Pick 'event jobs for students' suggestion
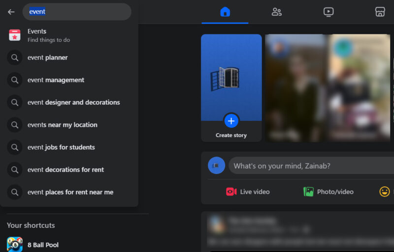The width and height of the screenshot is (394, 252). (61, 147)
